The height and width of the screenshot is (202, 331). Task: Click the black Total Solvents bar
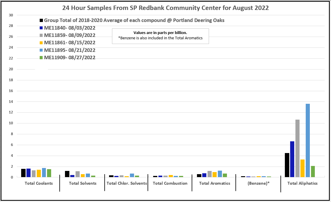pos(67,174)
